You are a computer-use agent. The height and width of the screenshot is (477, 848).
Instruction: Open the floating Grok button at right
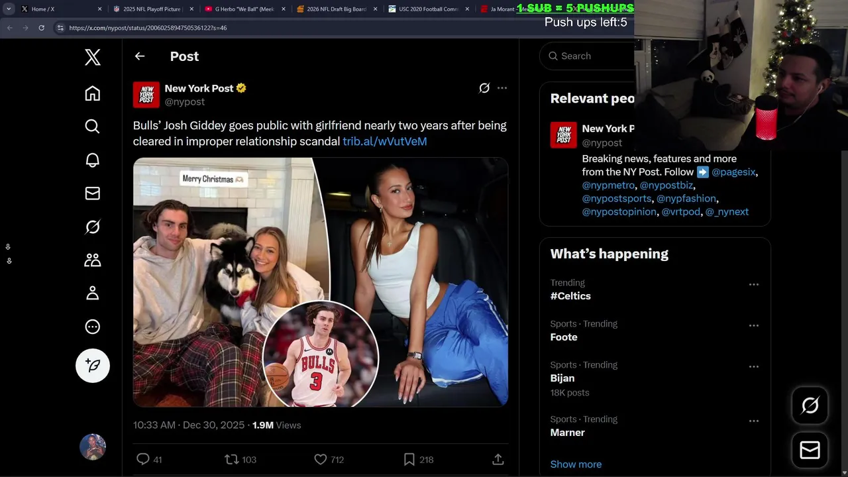(810, 405)
